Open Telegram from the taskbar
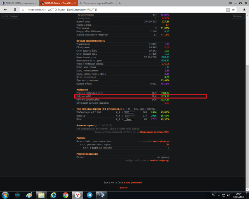This screenshot has height=199, width=249. click(x=90, y=195)
